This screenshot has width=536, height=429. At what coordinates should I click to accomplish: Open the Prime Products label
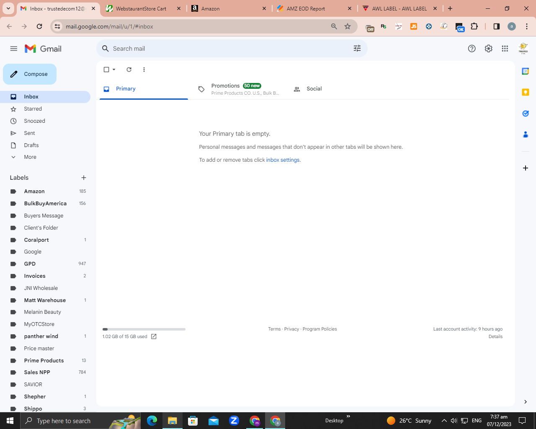point(45,361)
